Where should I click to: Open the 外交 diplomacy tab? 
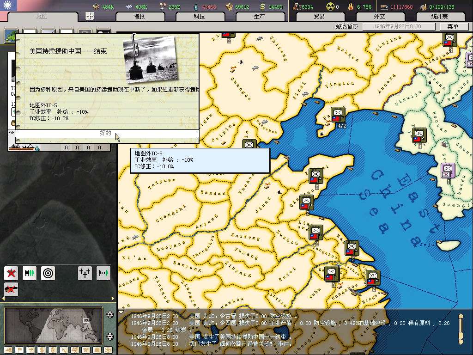tap(380, 17)
